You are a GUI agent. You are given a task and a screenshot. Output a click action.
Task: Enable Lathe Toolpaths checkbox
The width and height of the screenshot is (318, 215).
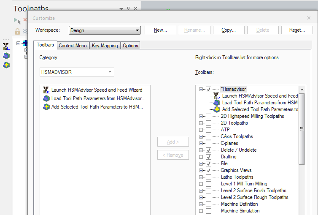[208, 177]
